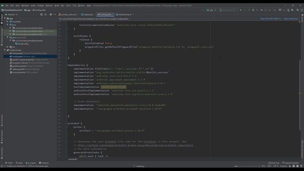
Task: Click the memory indicator bar in status bar
Action: [x=246, y=166]
